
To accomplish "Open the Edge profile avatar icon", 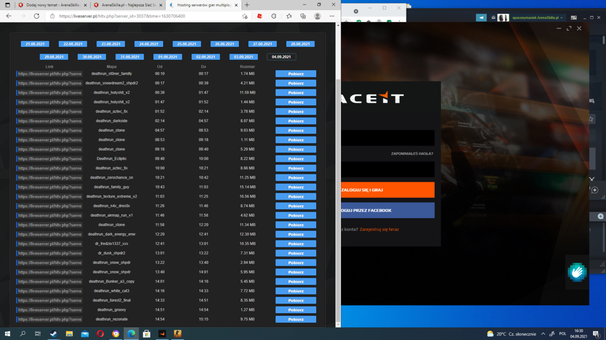I will pyautogui.click(x=317, y=16).
